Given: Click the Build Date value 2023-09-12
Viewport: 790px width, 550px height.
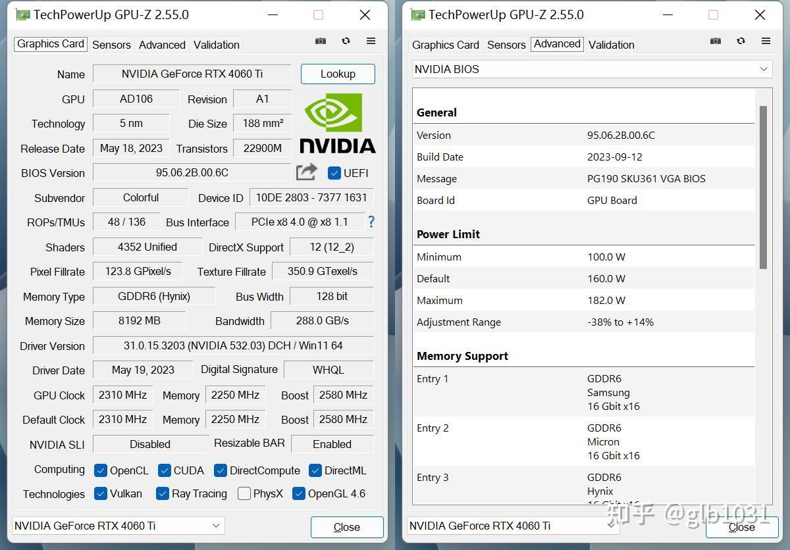Looking at the screenshot, I should point(615,157).
